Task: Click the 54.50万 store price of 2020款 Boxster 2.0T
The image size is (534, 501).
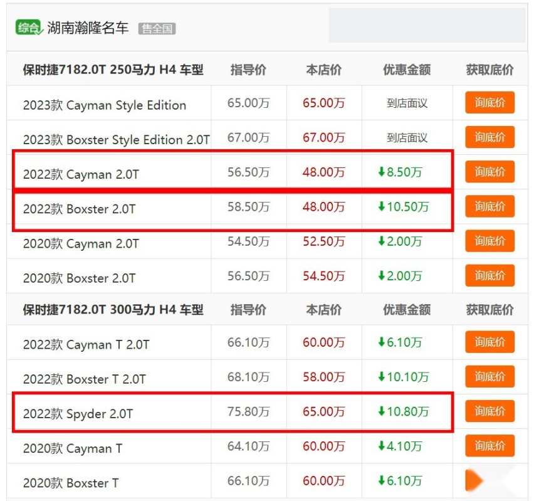Action: pyautogui.click(x=324, y=276)
